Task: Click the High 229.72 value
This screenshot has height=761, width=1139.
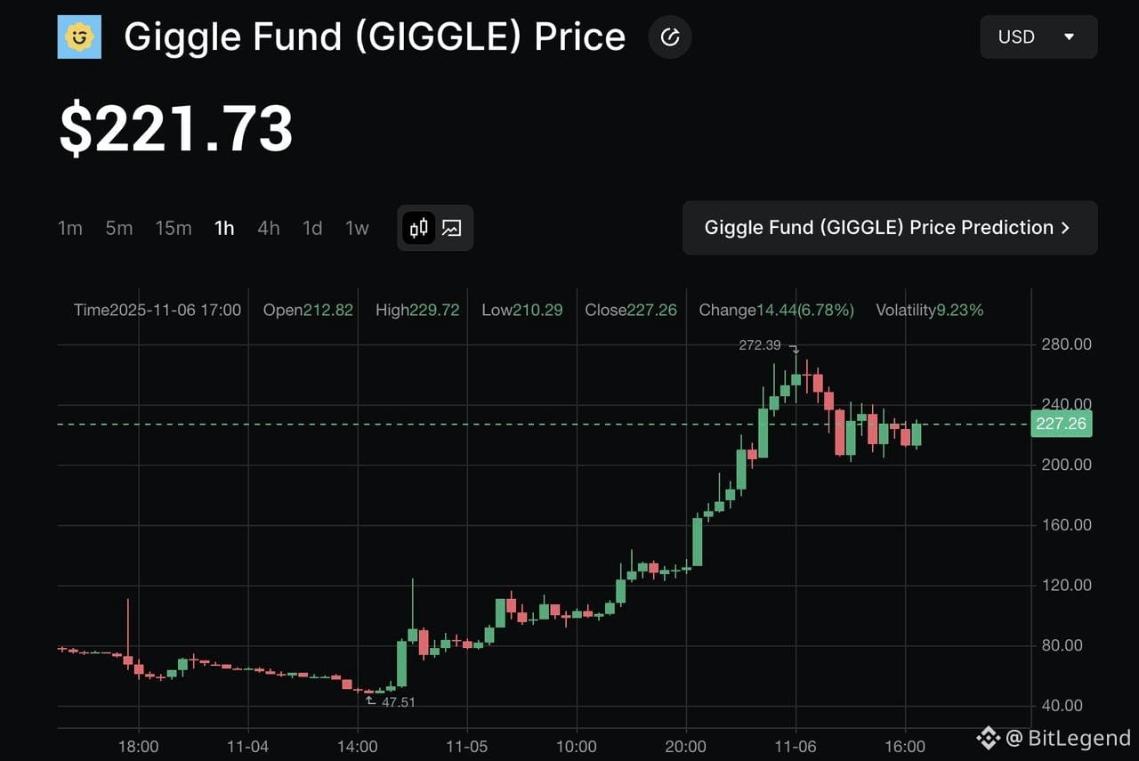Action: coord(417,310)
